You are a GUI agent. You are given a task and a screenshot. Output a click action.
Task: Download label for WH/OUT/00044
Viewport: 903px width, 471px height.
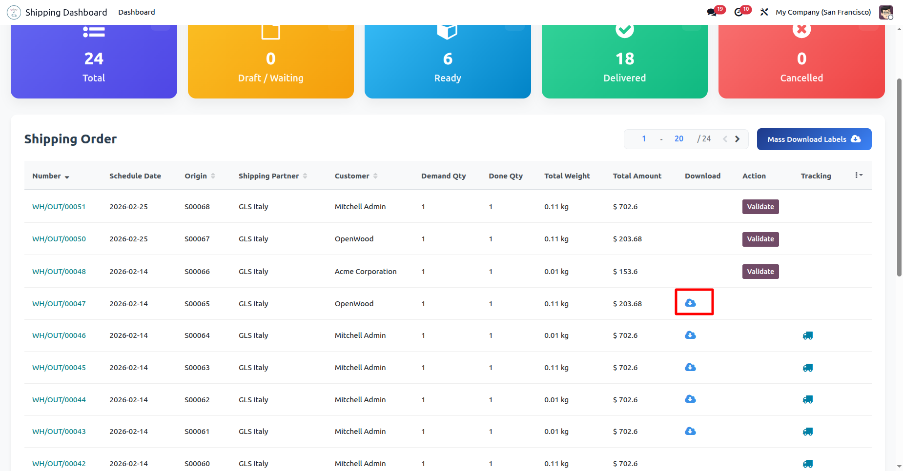click(690, 399)
